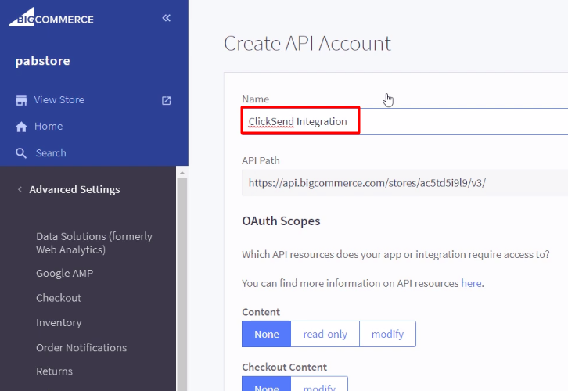Open Returns settings
The height and width of the screenshot is (391, 568).
[54, 371]
